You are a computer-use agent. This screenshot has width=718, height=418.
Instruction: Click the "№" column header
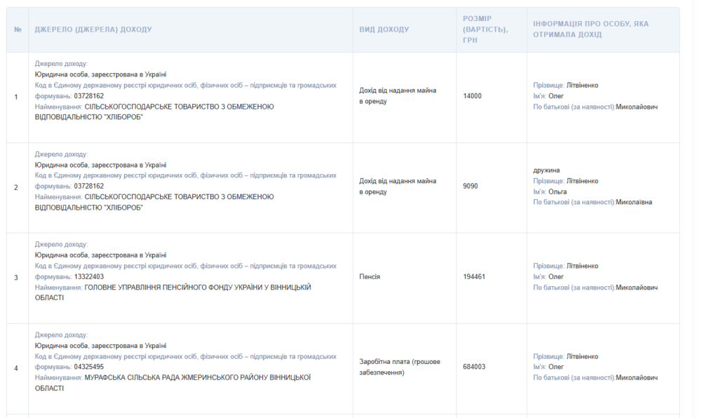[x=18, y=29]
